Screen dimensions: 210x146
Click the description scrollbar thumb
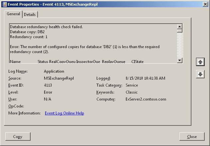[x=179, y=31]
